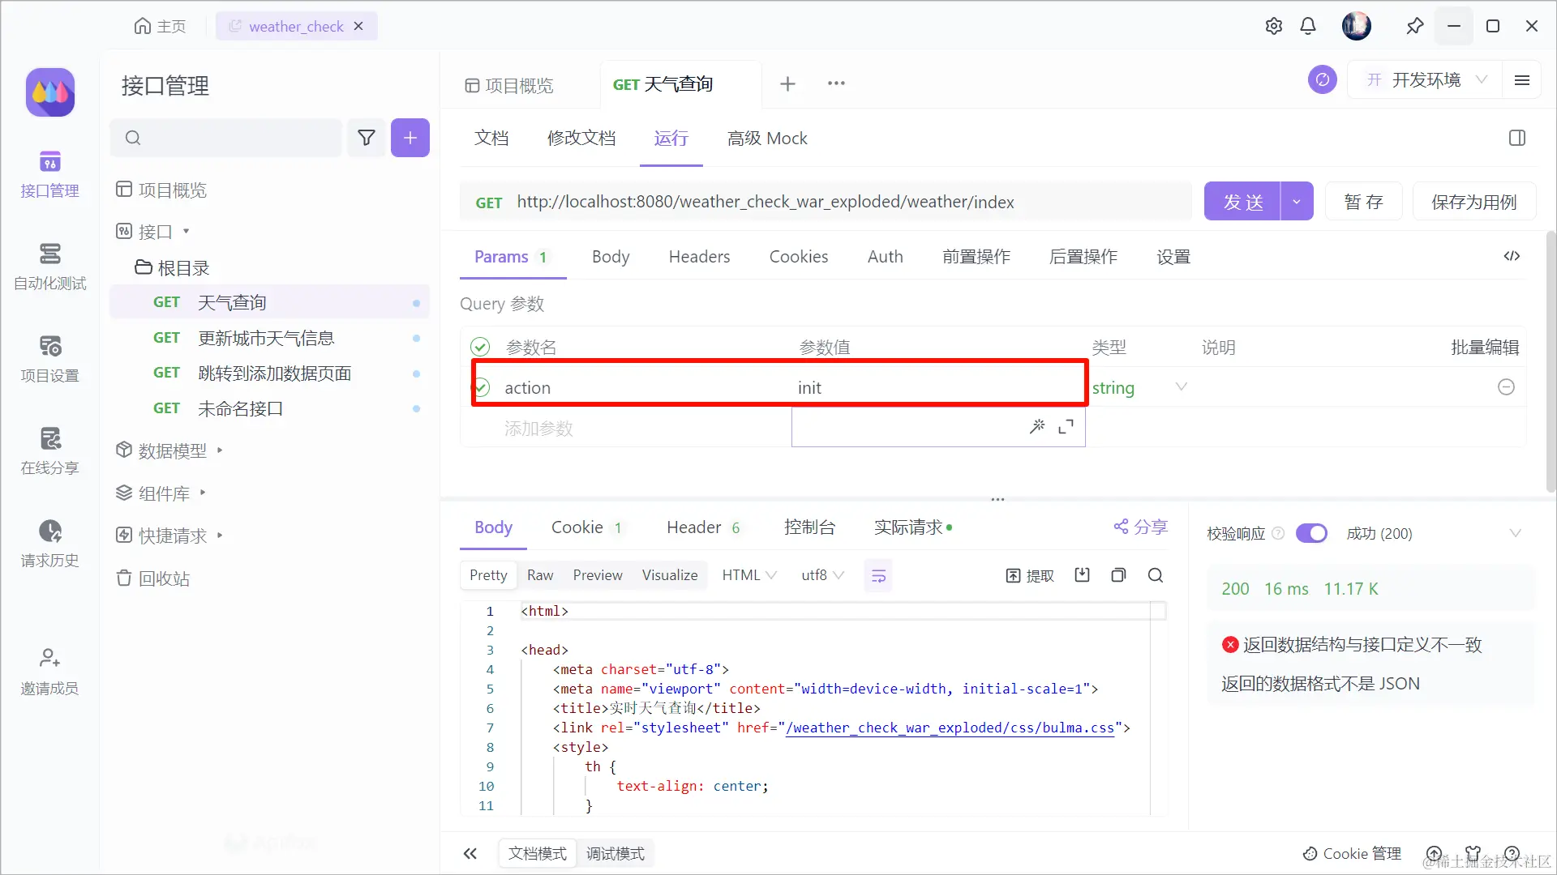The width and height of the screenshot is (1557, 875).
Task: Switch to the Headers tab
Action: tap(699, 257)
